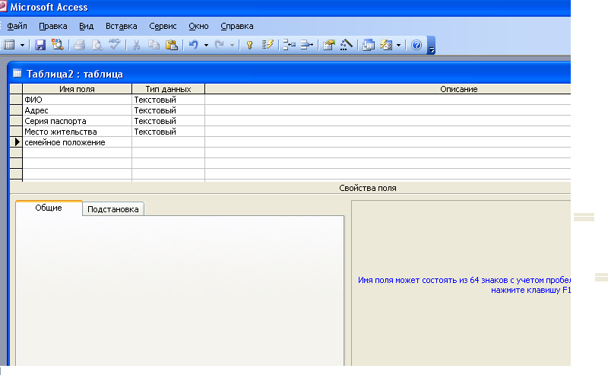Click the Место жительства field name
This screenshot has height=375, width=608.
click(78, 132)
